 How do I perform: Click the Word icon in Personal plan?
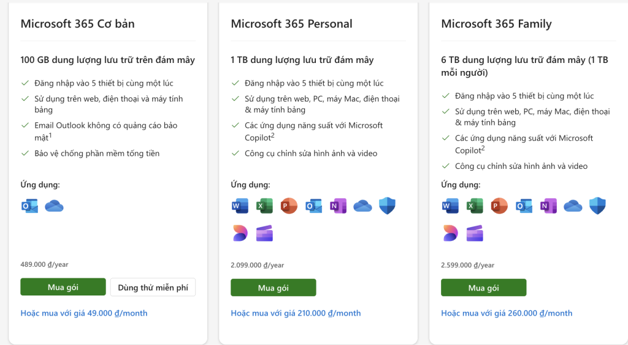(x=240, y=206)
